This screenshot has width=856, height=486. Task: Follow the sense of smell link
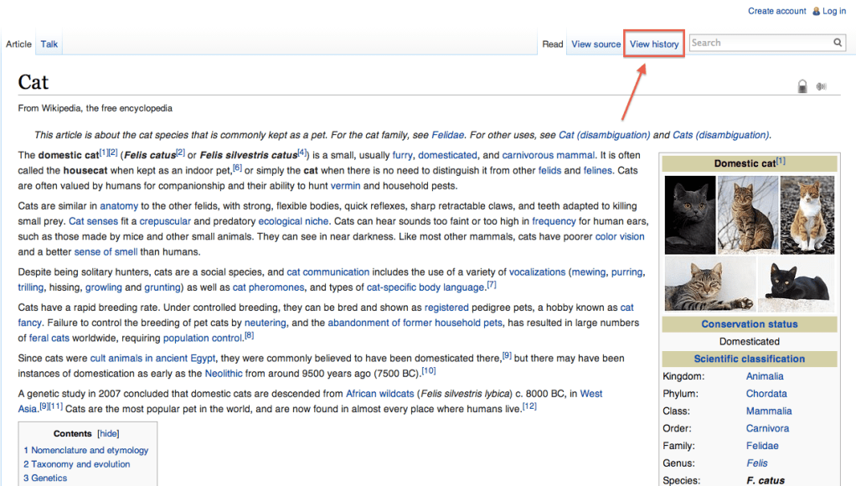(106, 251)
